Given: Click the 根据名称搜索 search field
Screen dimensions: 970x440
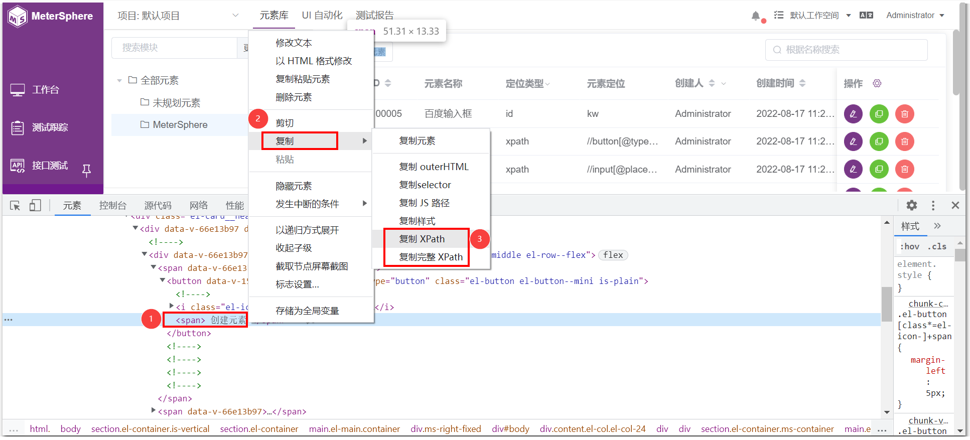Looking at the screenshot, I should coord(846,50).
